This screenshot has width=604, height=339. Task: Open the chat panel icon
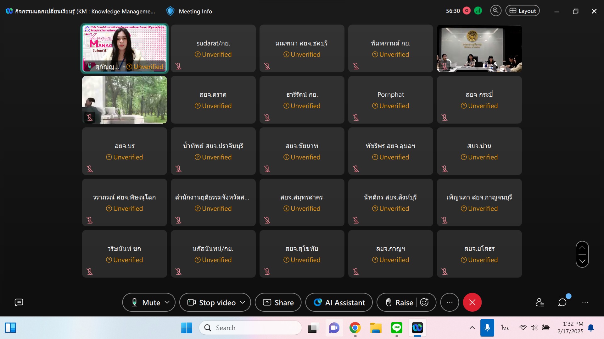[562, 302]
